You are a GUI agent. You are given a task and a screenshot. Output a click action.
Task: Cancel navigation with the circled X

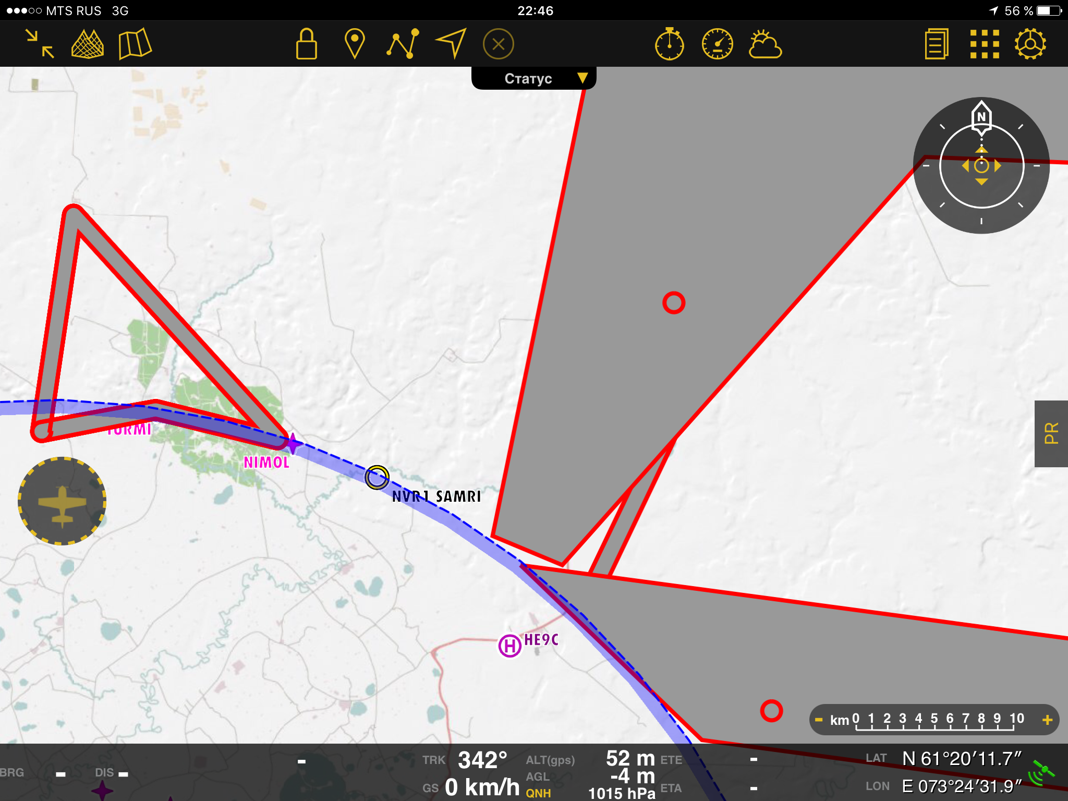[x=499, y=44]
